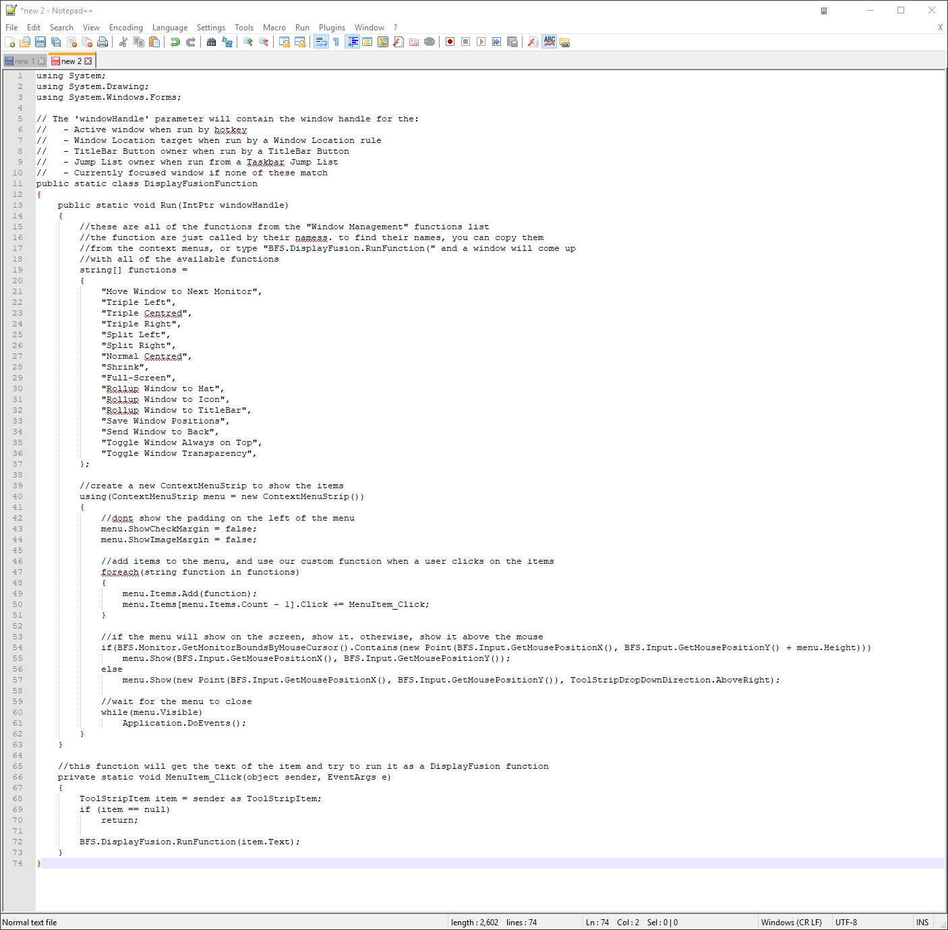This screenshot has height=930, width=948.
Task: Click the Cut scissors icon
Action: click(x=123, y=42)
